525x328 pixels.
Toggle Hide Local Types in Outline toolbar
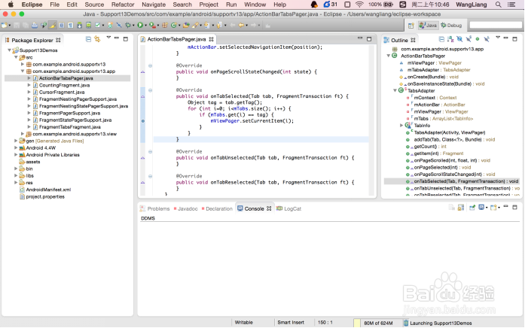point(487,39)
